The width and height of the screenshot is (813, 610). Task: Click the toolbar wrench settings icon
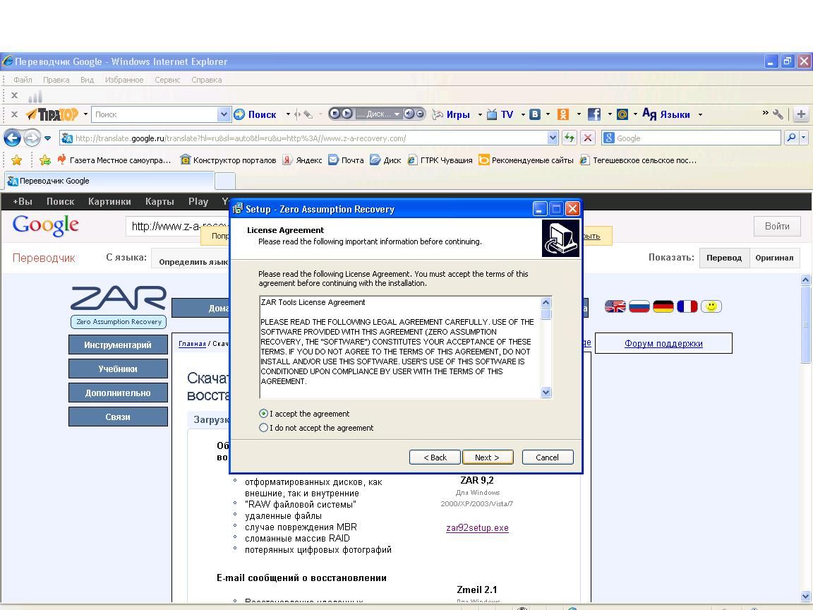[x=778, y=114]
